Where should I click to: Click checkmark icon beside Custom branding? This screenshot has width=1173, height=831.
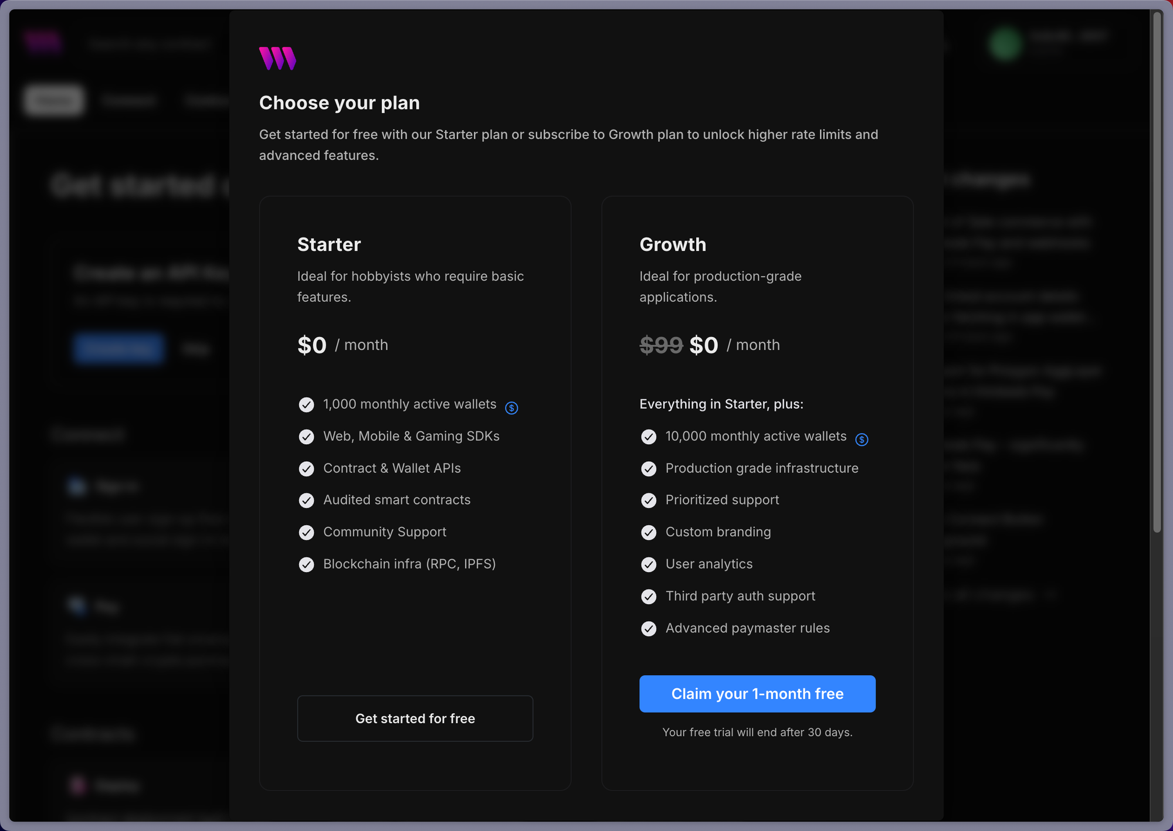(x=649, y=532)
